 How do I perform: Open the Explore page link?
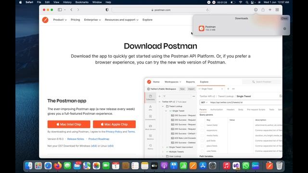click(147, 20)
